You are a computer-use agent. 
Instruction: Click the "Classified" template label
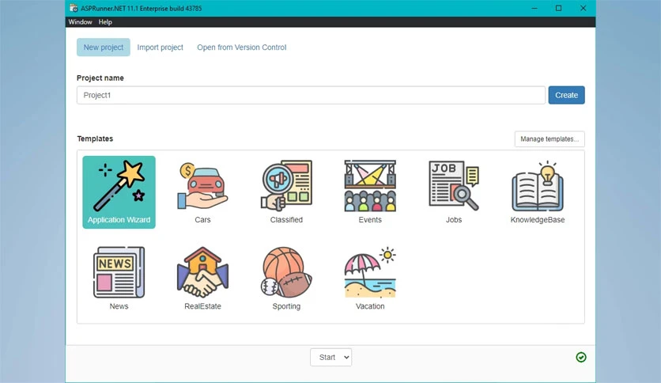pyautogui.click(x=286, y=220)
